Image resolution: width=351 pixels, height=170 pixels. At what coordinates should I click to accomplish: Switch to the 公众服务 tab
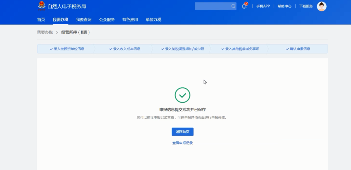click(107, 20)
